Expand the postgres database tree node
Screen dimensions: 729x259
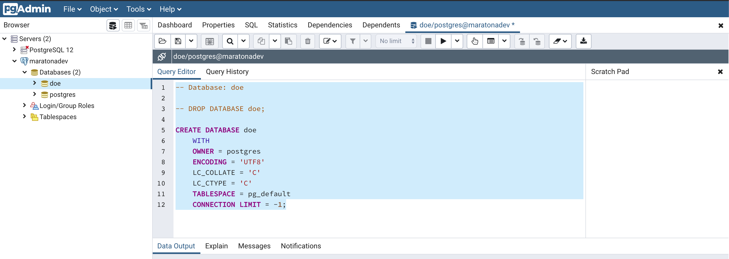tap(34, 94)
